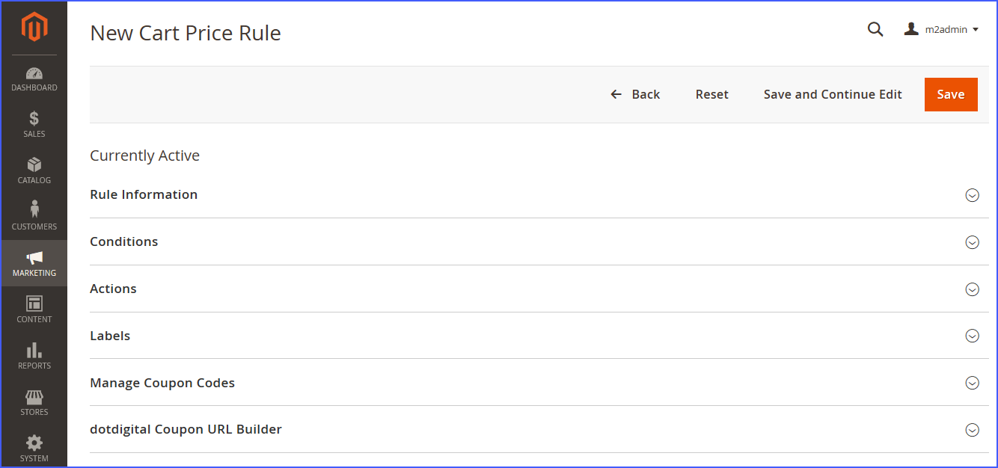Screen dimensions: 998x468
Task: Click the orange Save button
Action: [x=951, y=94]
